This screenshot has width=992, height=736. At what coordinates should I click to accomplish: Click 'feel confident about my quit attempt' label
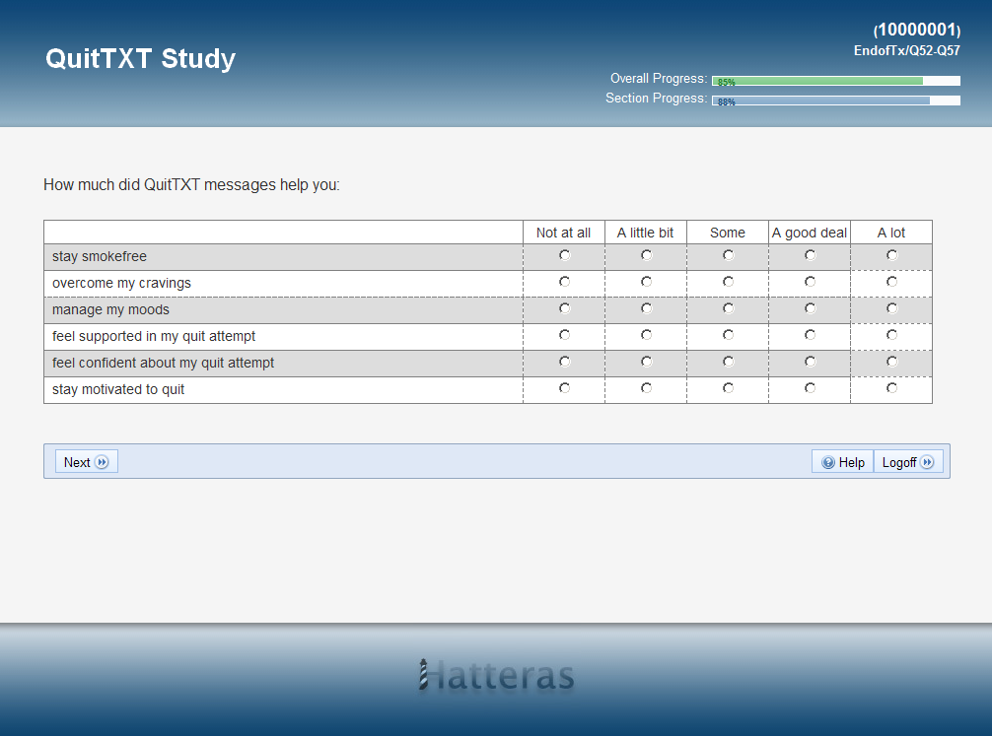pyautogui.click(x=164, y=363)
